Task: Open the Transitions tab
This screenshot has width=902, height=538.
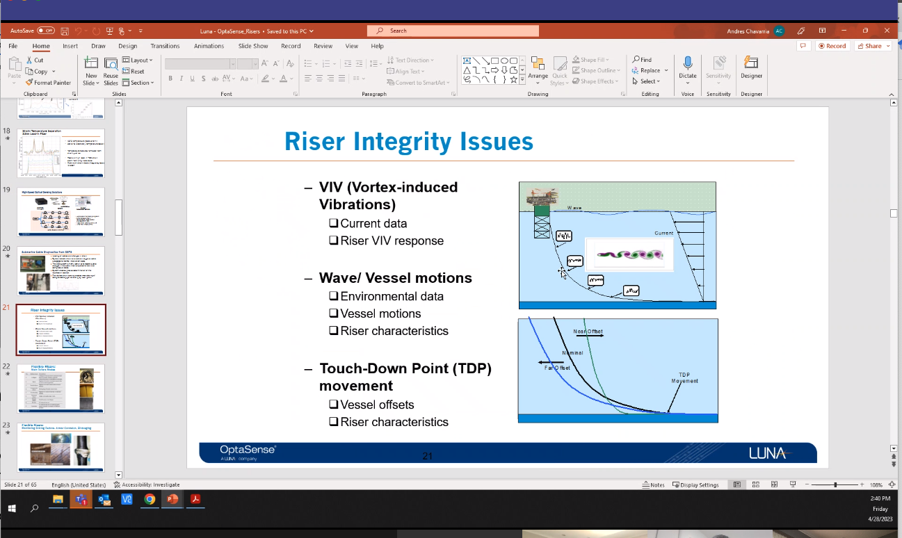Action: (x=165, y=46)
